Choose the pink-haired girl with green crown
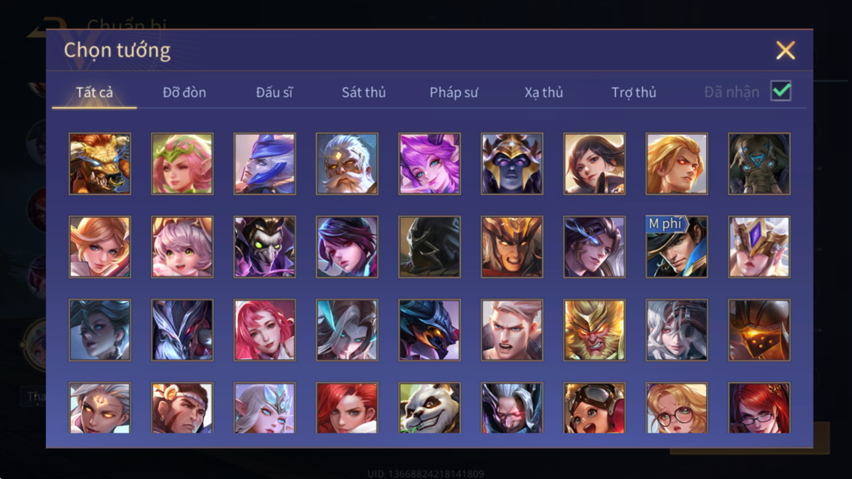The width and height of the screenshot is (852, 479). (x=182, y=164)
